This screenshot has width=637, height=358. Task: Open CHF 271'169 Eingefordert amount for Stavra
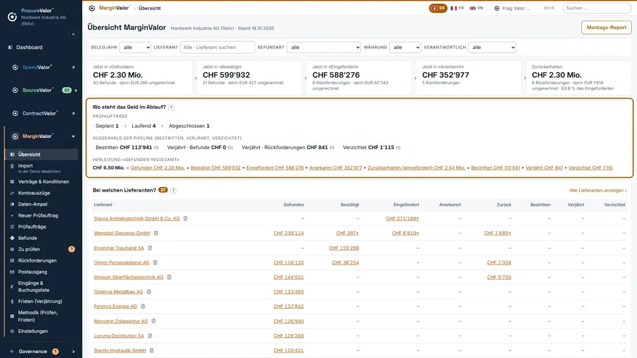pyautogui.click(x=402, y=218)
